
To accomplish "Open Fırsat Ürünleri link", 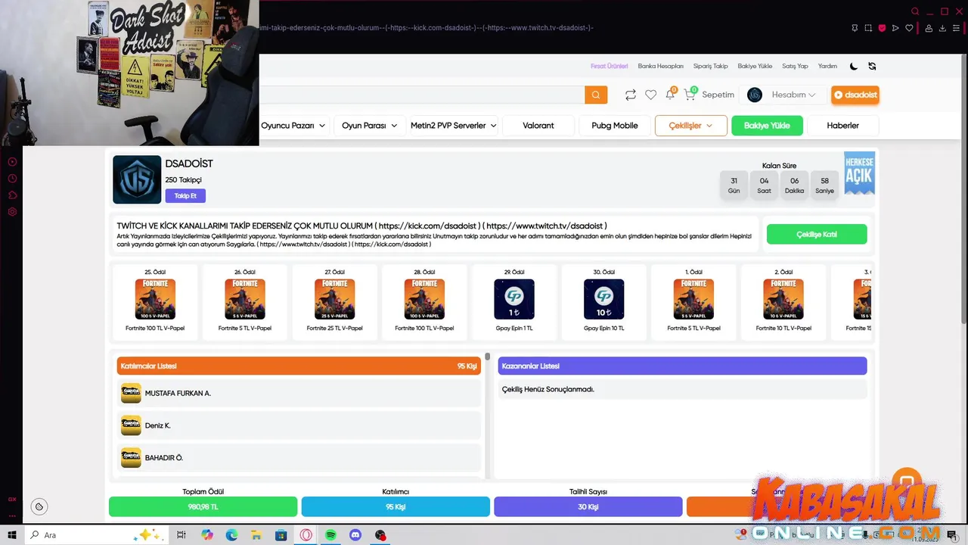I will tap(610, 66).
